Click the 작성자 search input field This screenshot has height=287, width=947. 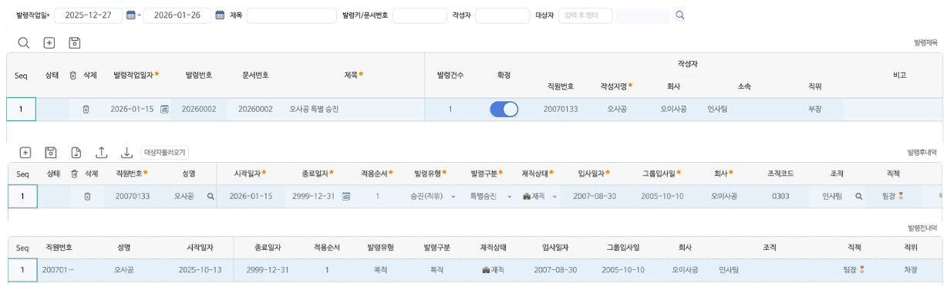click(x=502, y=15)
